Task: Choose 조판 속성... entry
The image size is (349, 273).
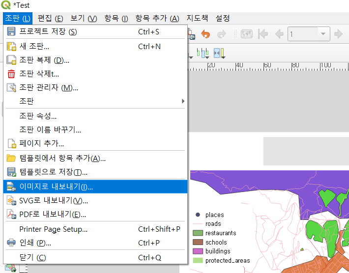Action: point(95,116)
